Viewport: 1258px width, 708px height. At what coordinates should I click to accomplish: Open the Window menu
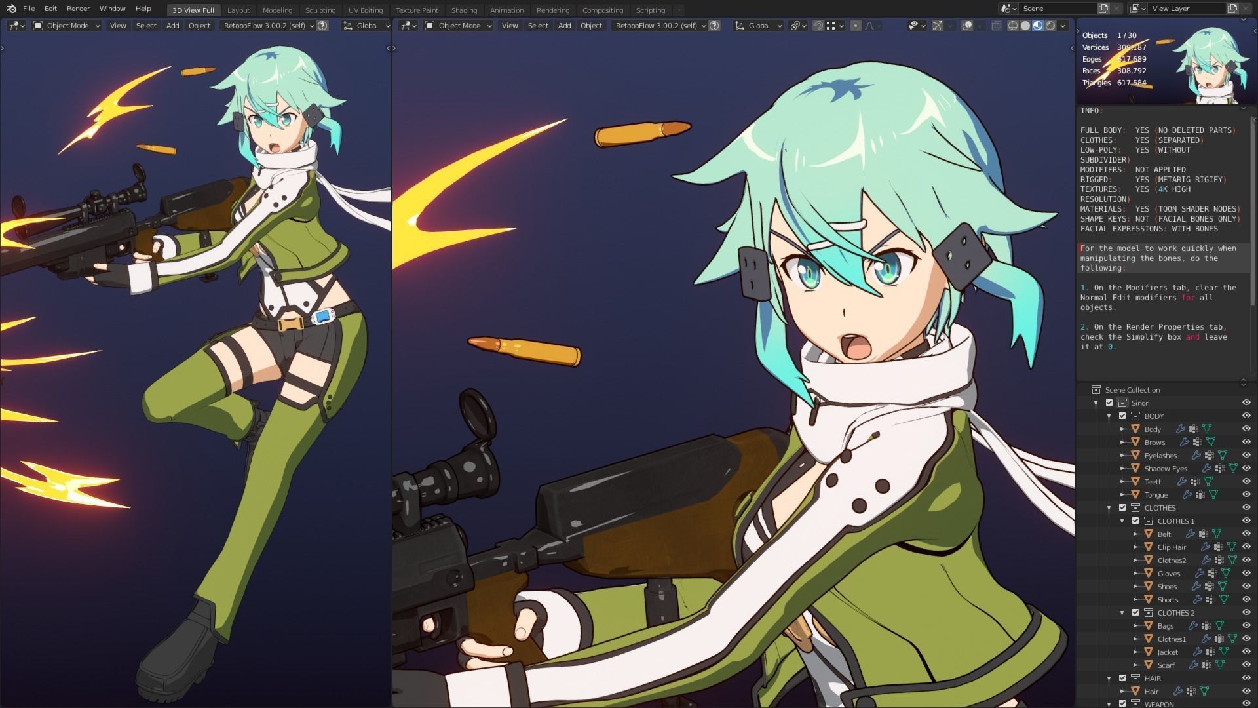[112, 9]
